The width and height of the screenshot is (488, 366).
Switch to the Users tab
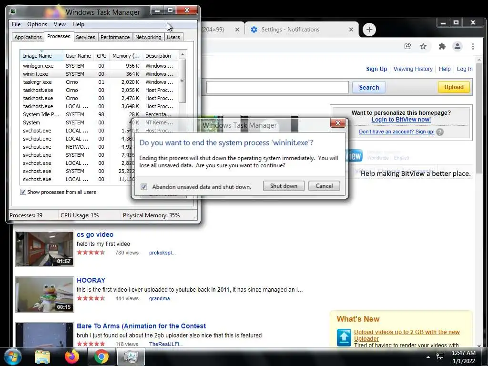[x=173, y=37]
